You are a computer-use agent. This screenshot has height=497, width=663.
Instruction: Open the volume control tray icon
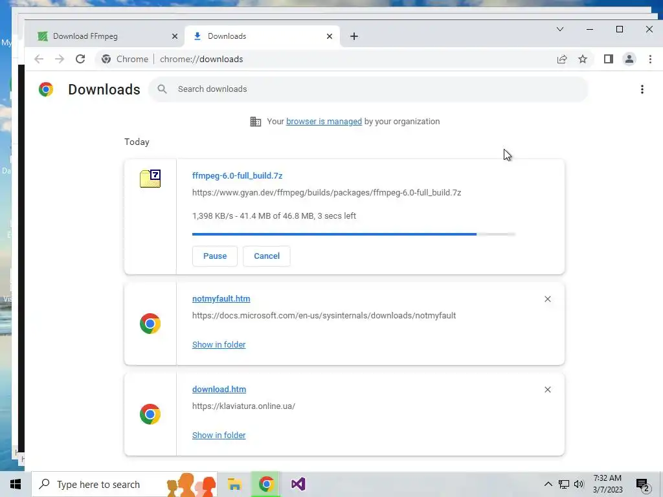pyautogui.click(x=579, y=484)
